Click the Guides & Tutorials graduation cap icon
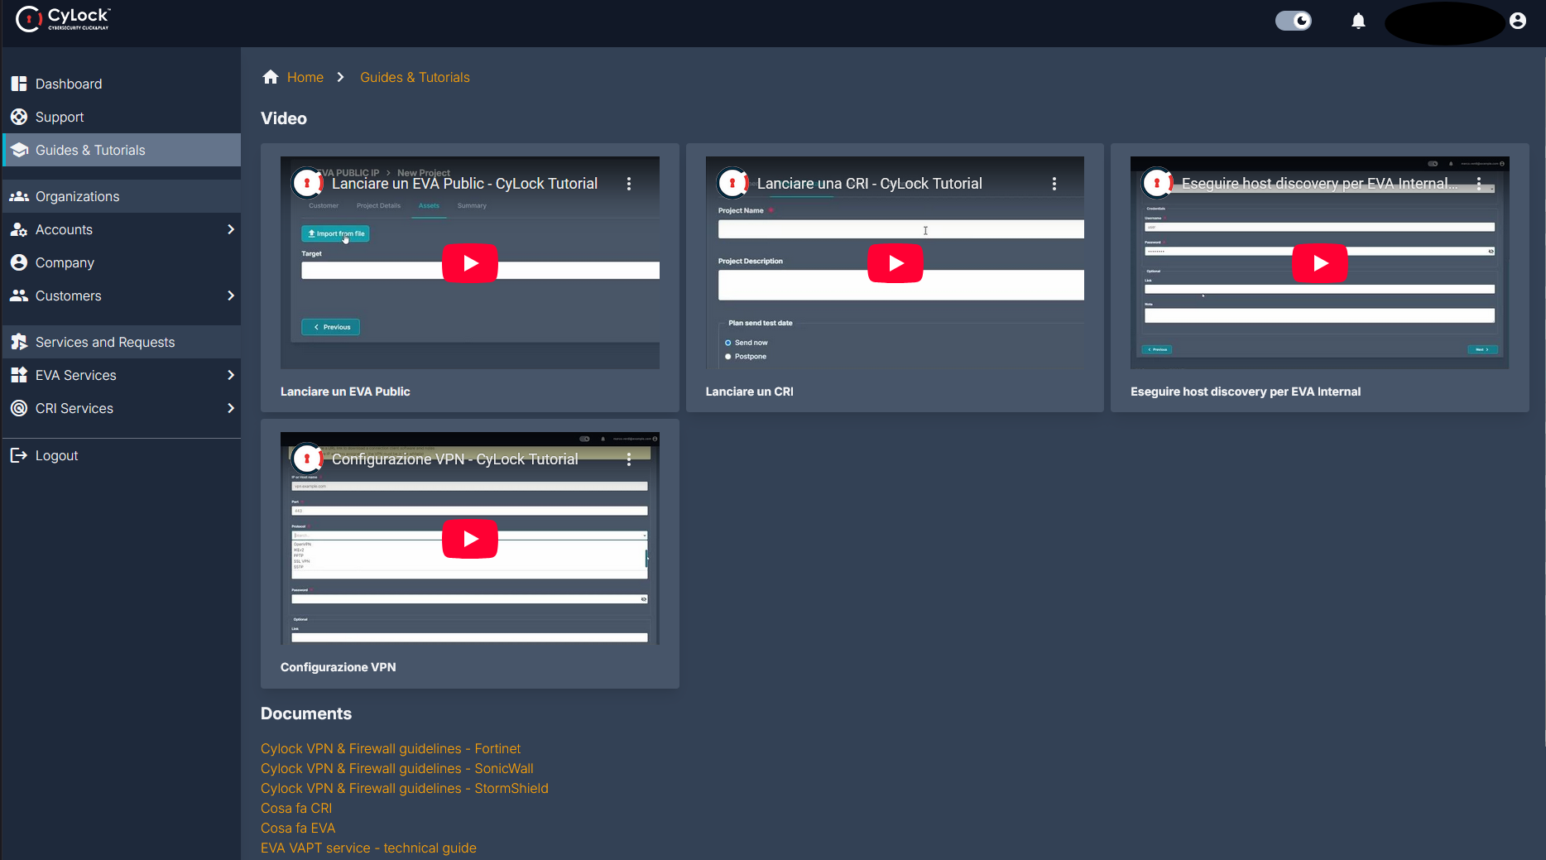Image resolution: width=1546 pixels, height=860 pixels. (19, 150)
